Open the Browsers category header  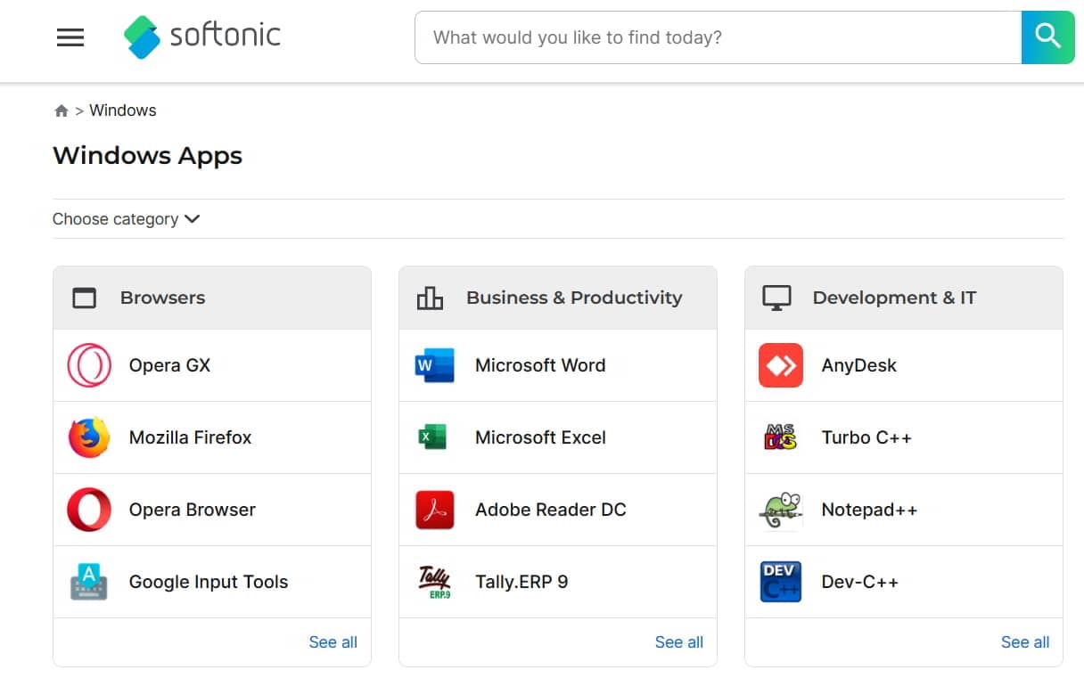pyautogui.click(x=162, y=298)
